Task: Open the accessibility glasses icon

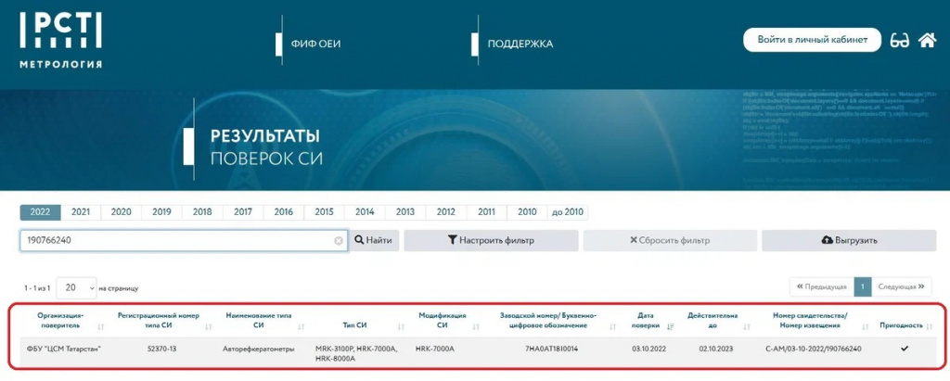Action: [900, 41]
